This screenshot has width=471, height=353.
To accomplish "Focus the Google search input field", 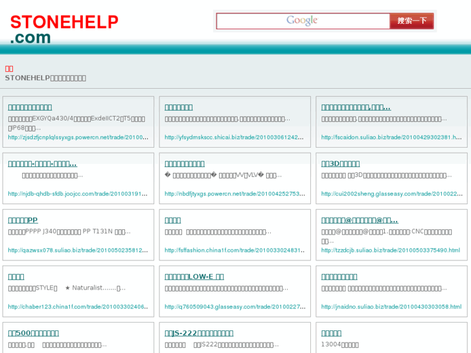I will tap(303, 21).
